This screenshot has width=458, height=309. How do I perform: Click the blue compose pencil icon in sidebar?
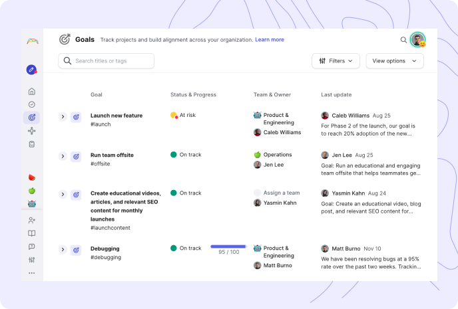coord(31,70)
